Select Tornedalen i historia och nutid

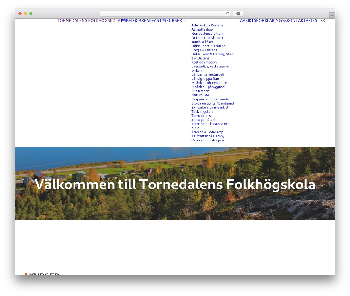pos(211,126)
